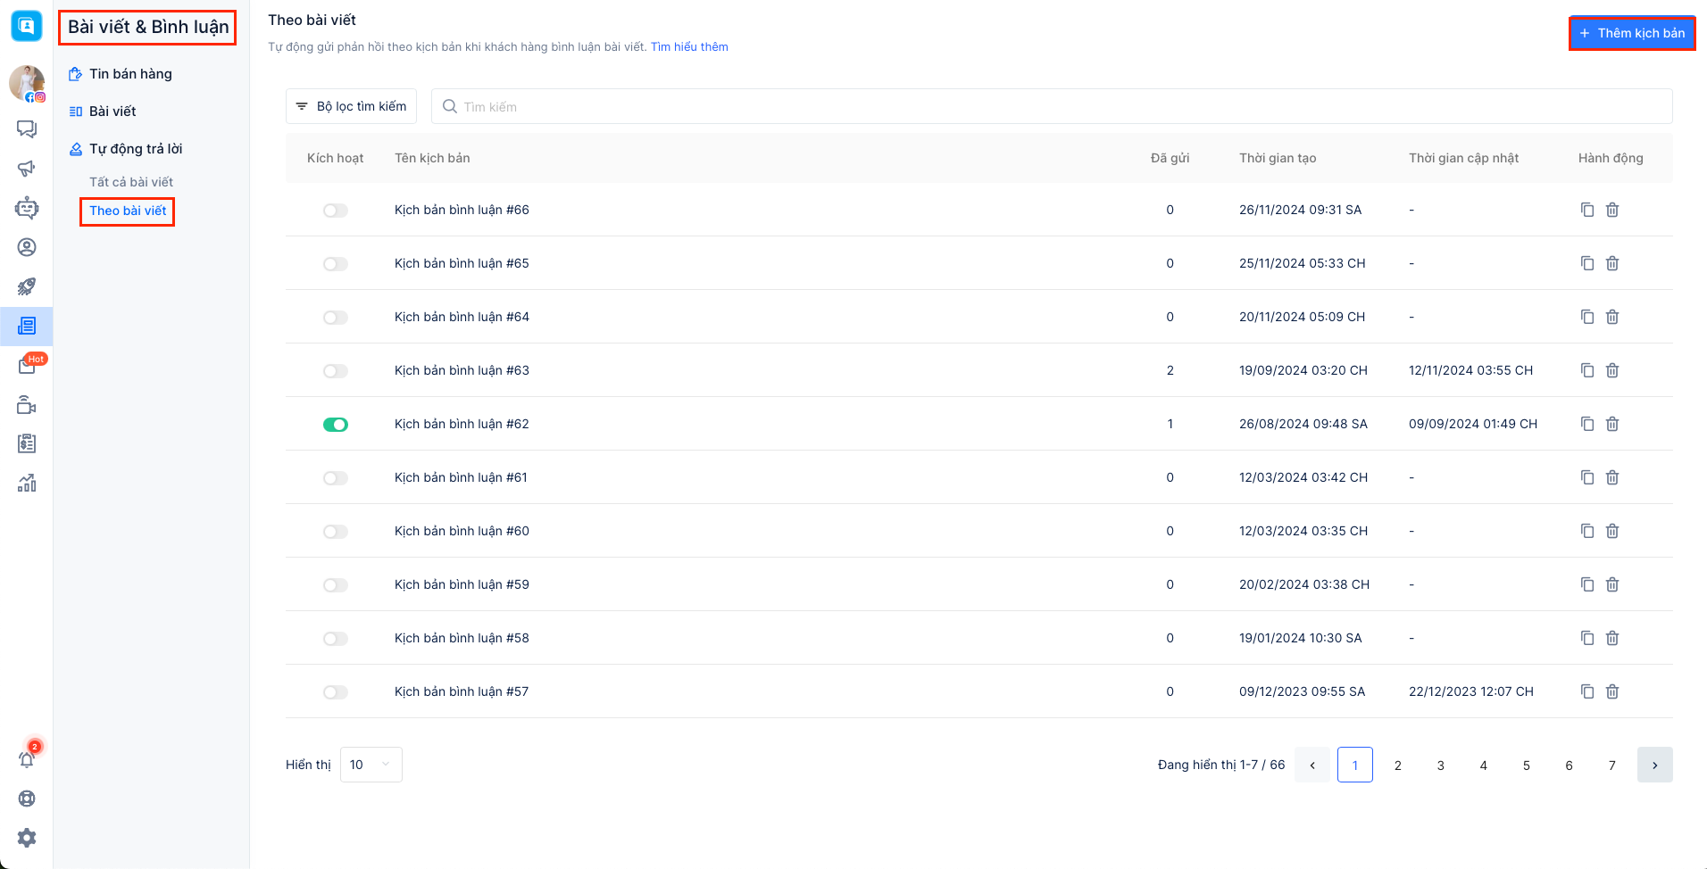Screen dimensions: 1707x869
Task: Open the statistics chart icon in sidebar
Action: [27, 483]
